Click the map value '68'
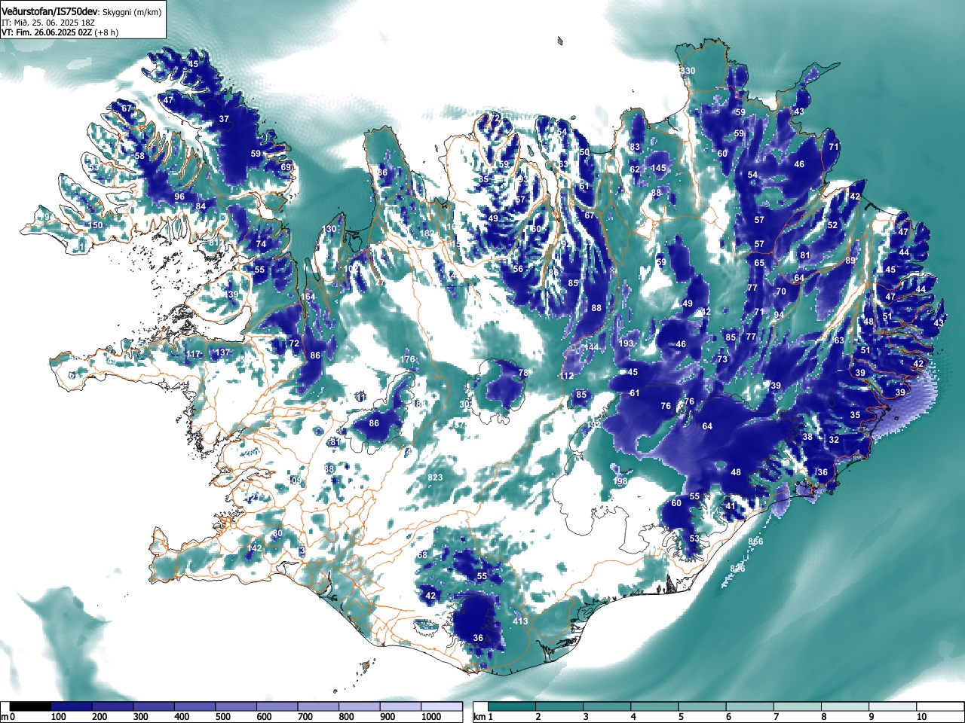The width and height of the screenshot is (965, 723). coord(422,555)
